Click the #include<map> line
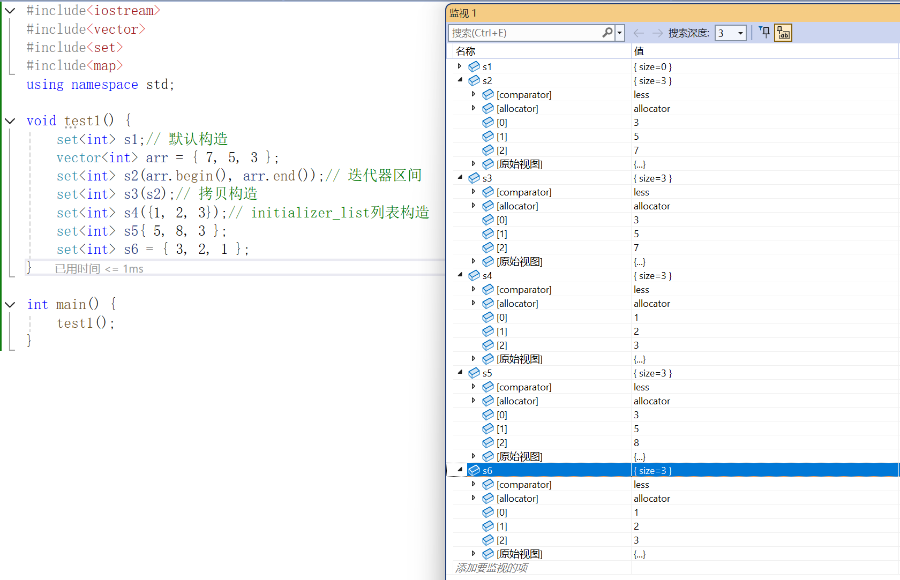Screen dimensions: 900x580 (74, 66)
